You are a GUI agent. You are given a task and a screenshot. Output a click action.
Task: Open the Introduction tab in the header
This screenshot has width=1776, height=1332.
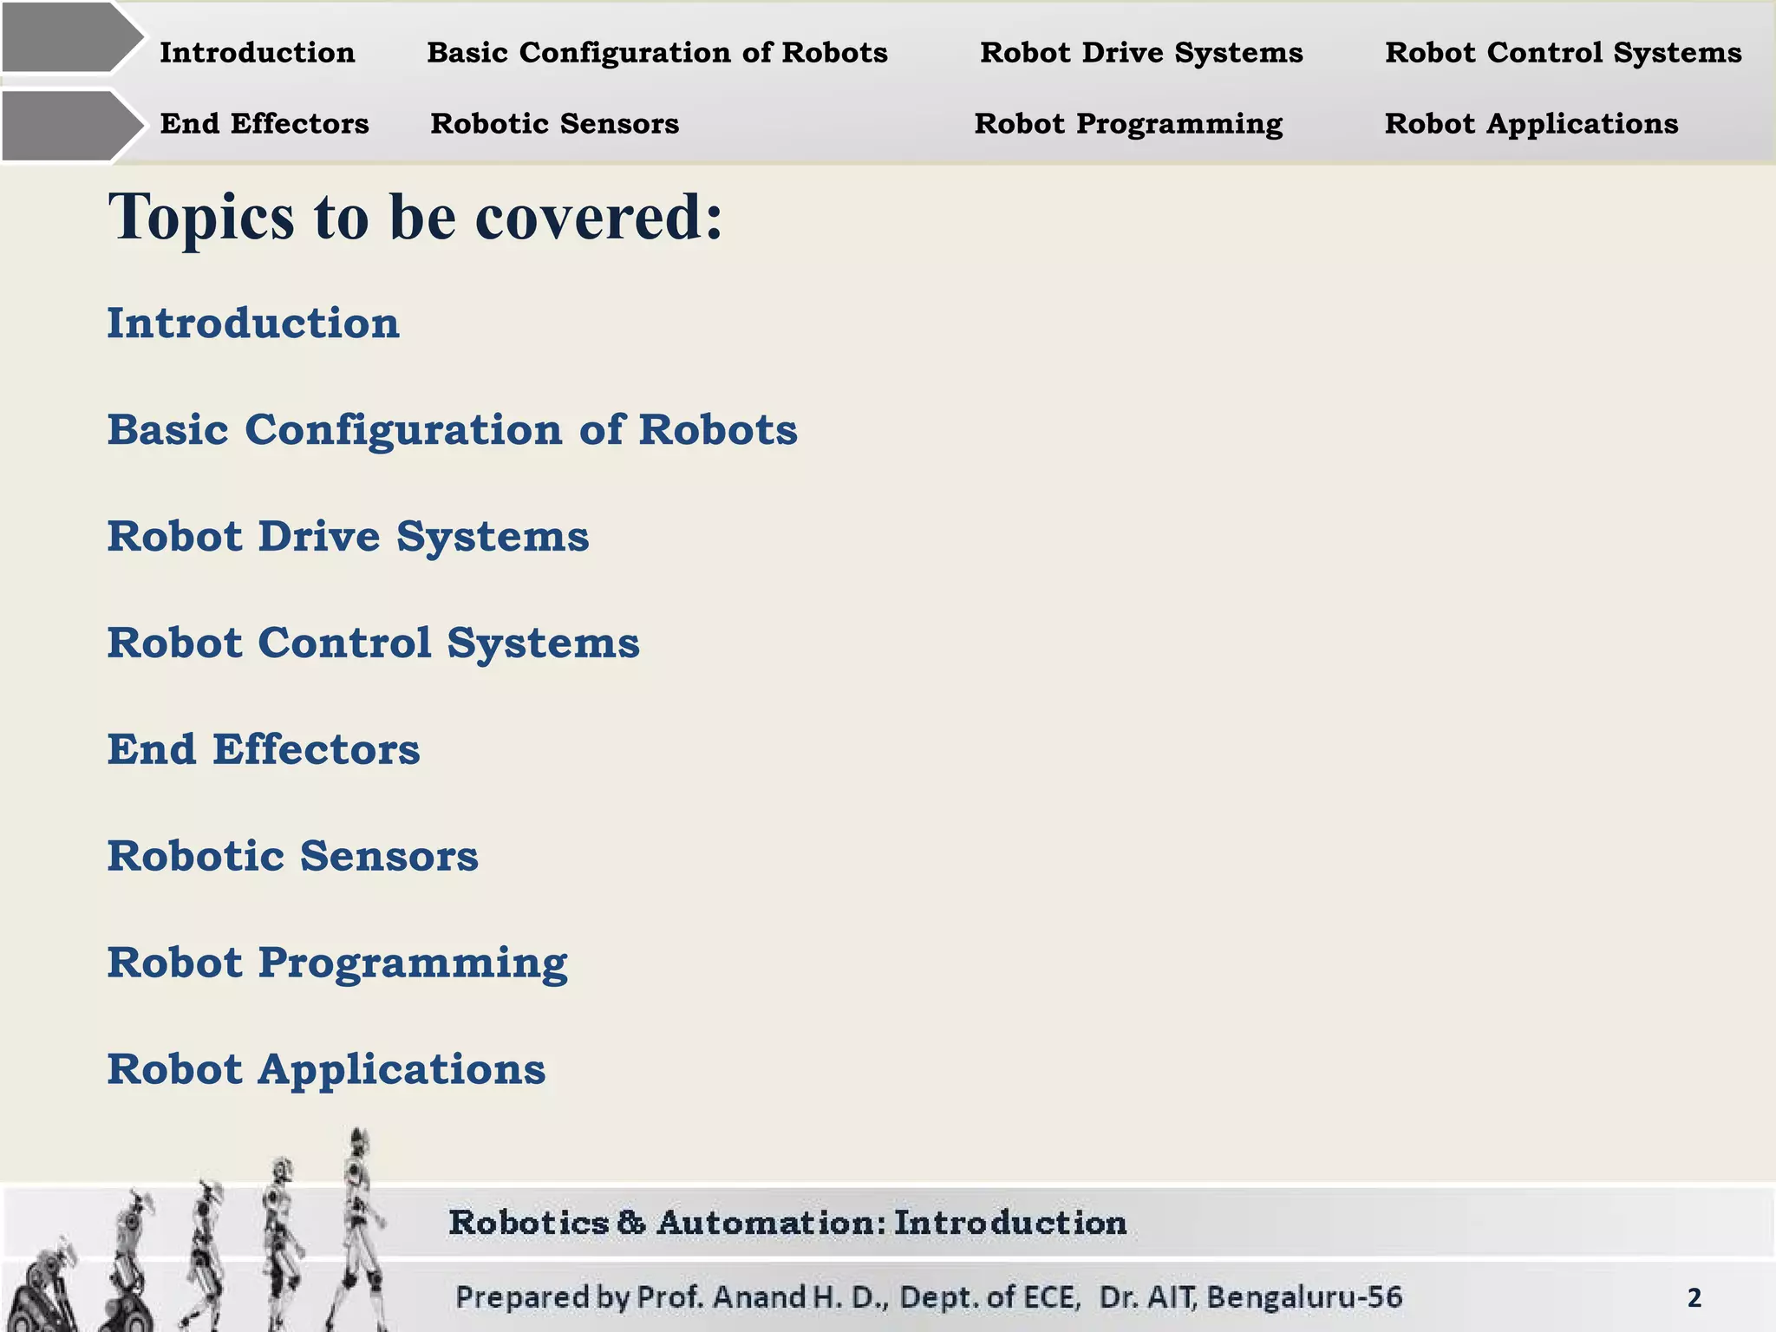(258, 53)
